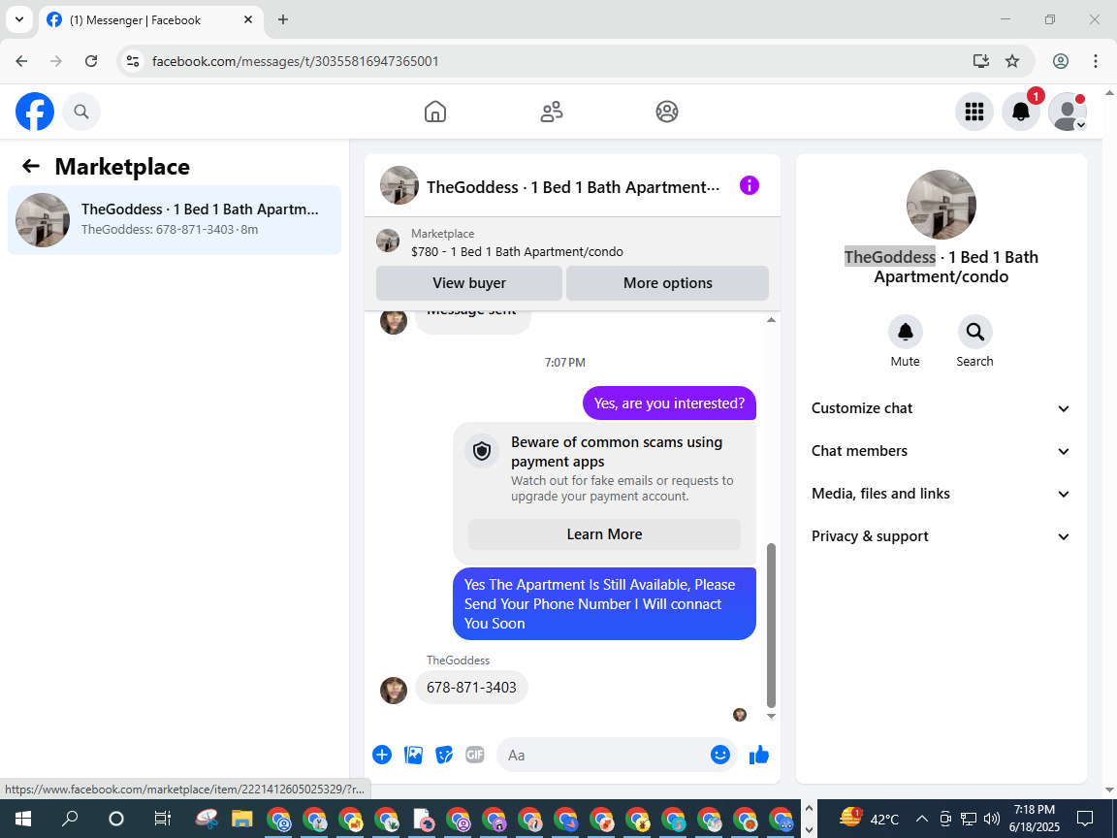
Task: Select TheGoddess conversation in Marketplace list
Action: pyautogui.click(x=175, y=220)
